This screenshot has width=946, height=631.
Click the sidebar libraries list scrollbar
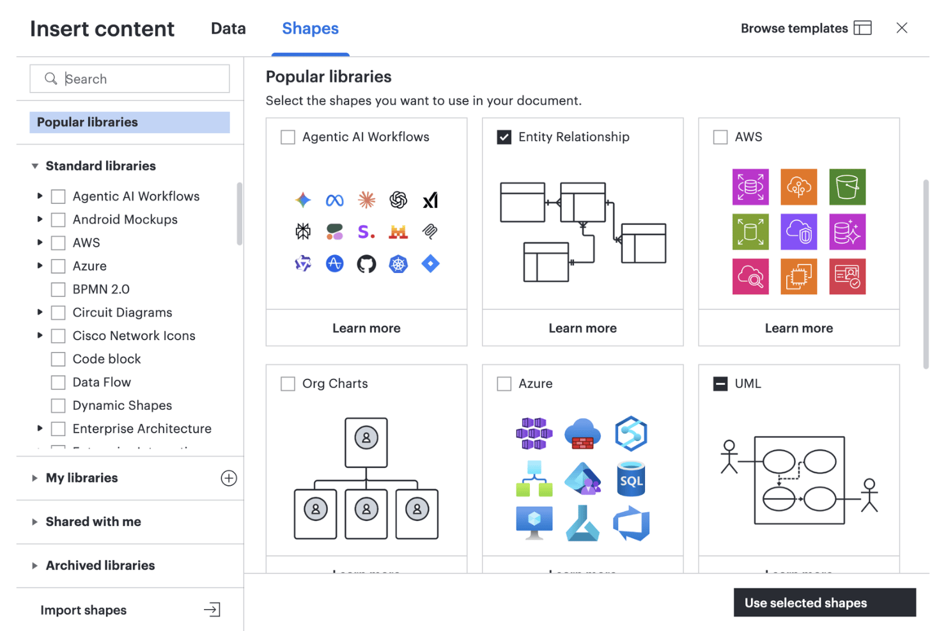(240, 214)
